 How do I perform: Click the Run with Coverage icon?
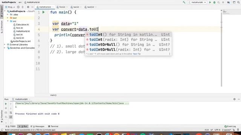218,2
